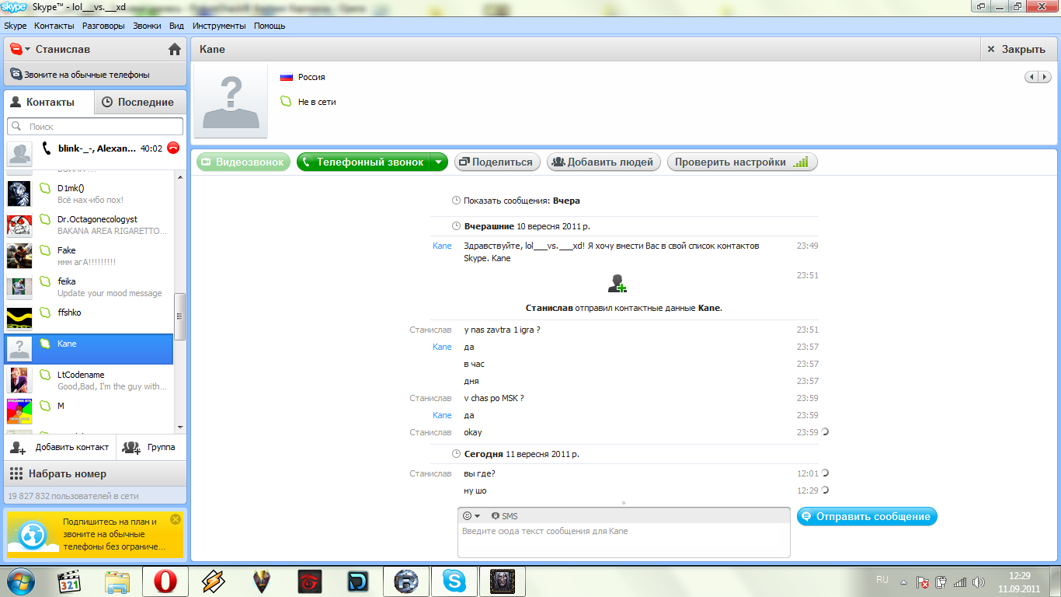Click the message 'ну шо' in chat
This screenshot has width=1061, height=597.
pyautogui.click(x=475, y=491)
